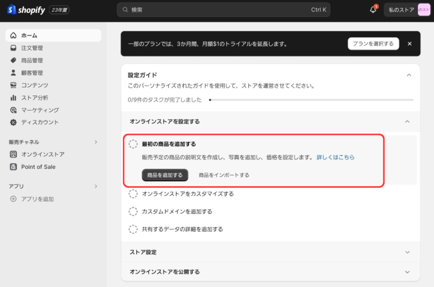Toggle 共有するデータの詳細を追加する task circle
This screenshot has width=434, height=287.
133,229
